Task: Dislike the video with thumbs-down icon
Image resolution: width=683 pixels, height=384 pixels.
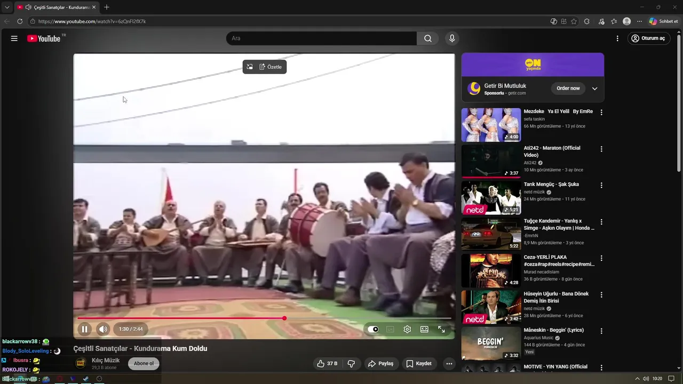Action: click(x=351, y=363)
